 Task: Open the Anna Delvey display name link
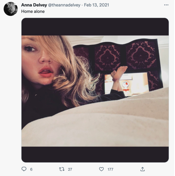point(34,5)
